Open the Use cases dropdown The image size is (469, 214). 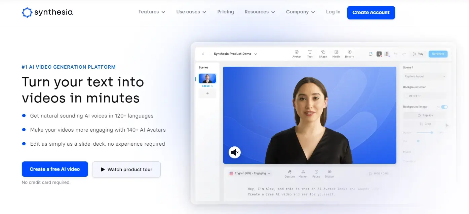191,12
